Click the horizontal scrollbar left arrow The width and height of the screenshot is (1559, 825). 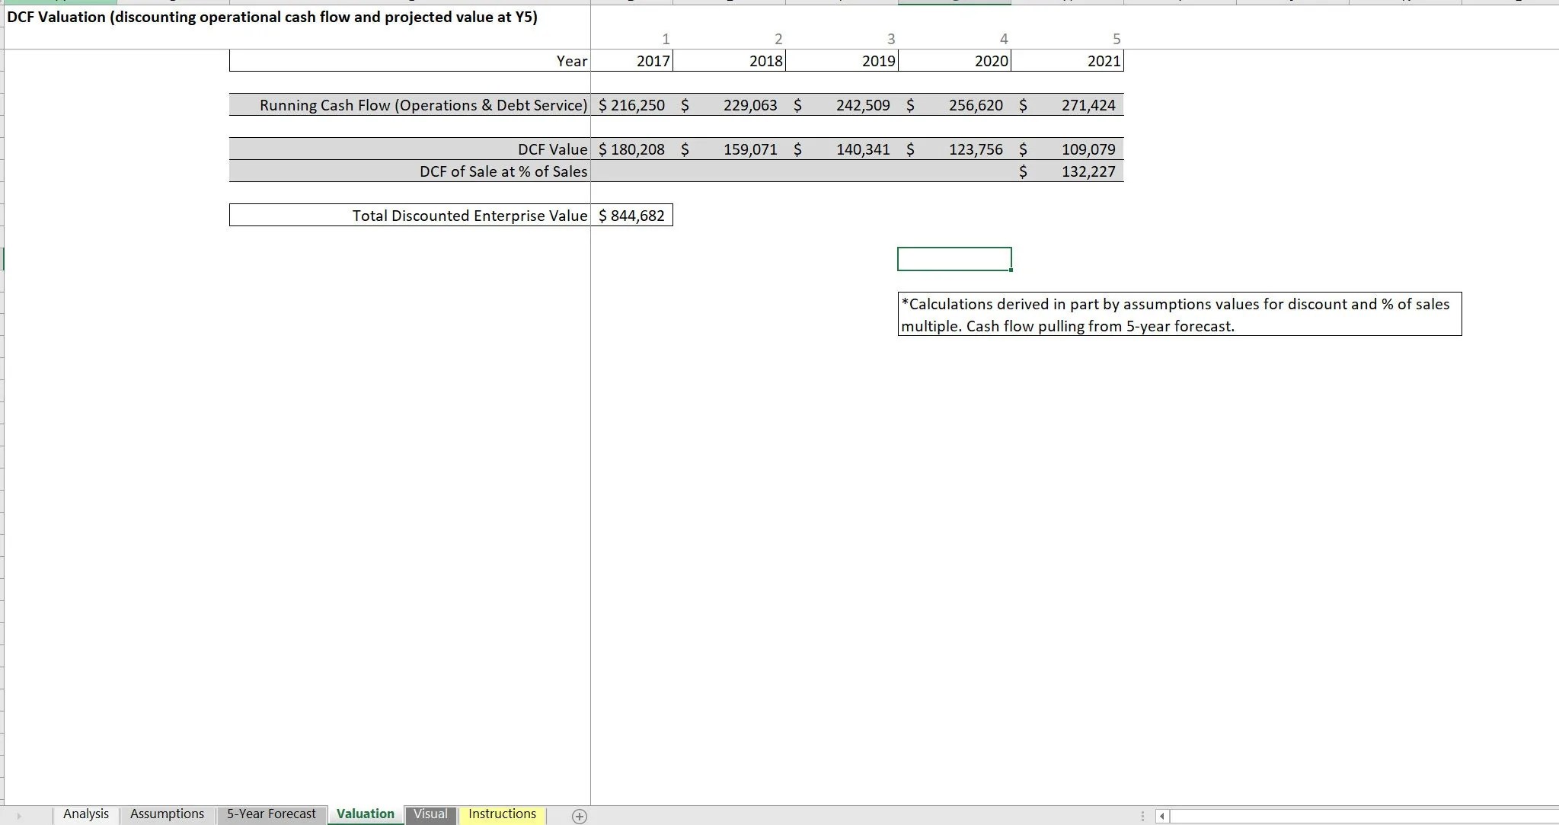1161,816
